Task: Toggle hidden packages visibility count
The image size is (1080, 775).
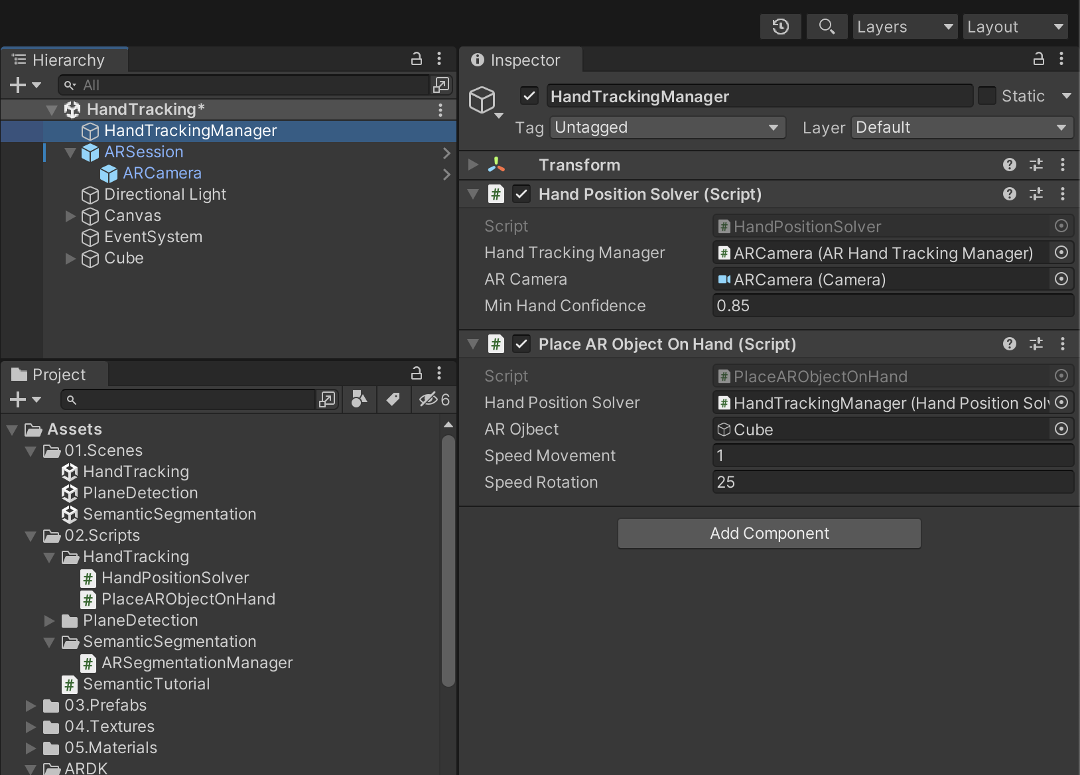Action: (435, 399)
